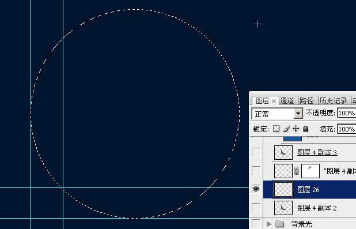Click the 不透明度 100% field
This screenshot has height=229, width=356.
coord(346,113)
